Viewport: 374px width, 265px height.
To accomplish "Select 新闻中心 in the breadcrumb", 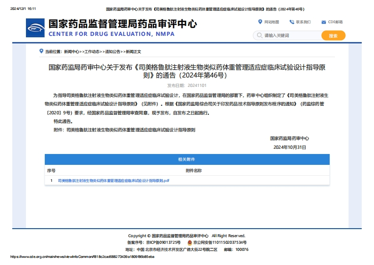I will [72, 51].
